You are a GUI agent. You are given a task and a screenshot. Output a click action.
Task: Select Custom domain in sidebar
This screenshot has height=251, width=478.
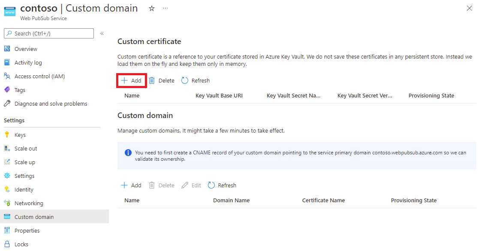point(54,217)
